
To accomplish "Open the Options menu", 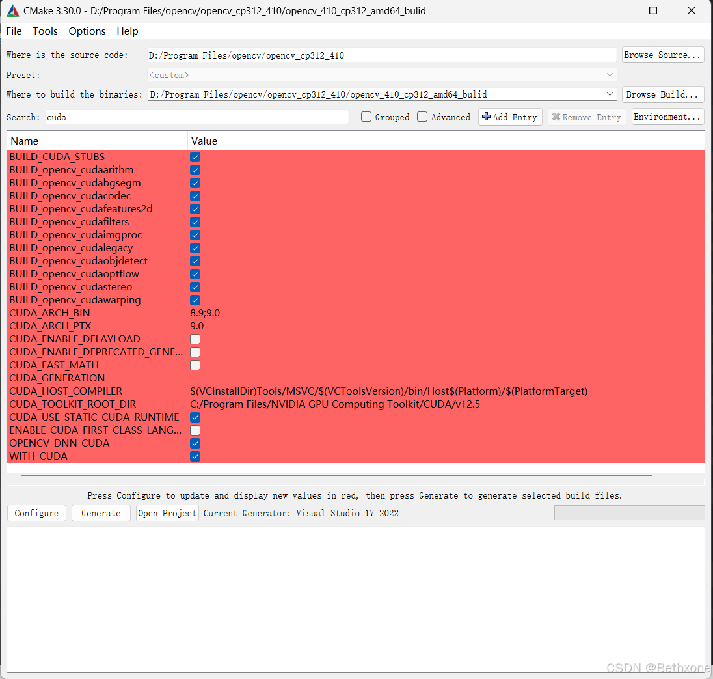I will (x=87, y=31).
